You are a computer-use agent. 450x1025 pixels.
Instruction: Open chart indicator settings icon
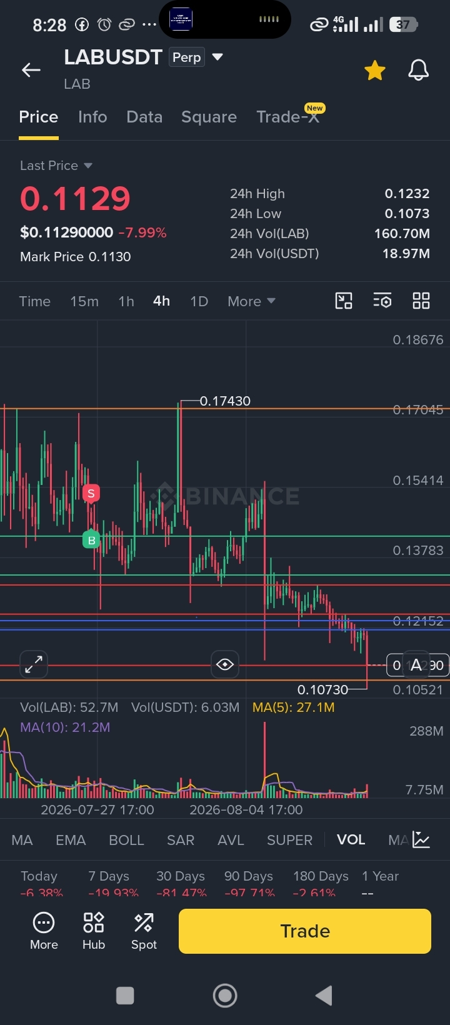(382, 301)
